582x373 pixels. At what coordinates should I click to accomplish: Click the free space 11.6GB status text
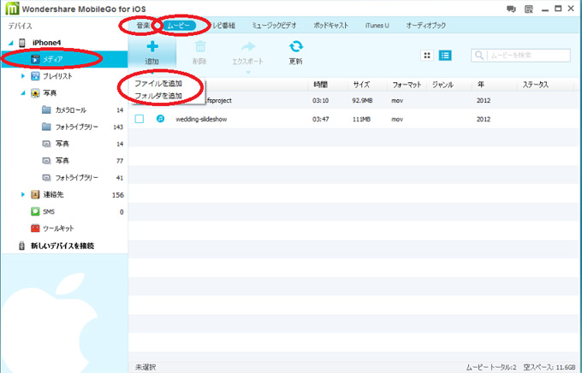tap(549, 367)
